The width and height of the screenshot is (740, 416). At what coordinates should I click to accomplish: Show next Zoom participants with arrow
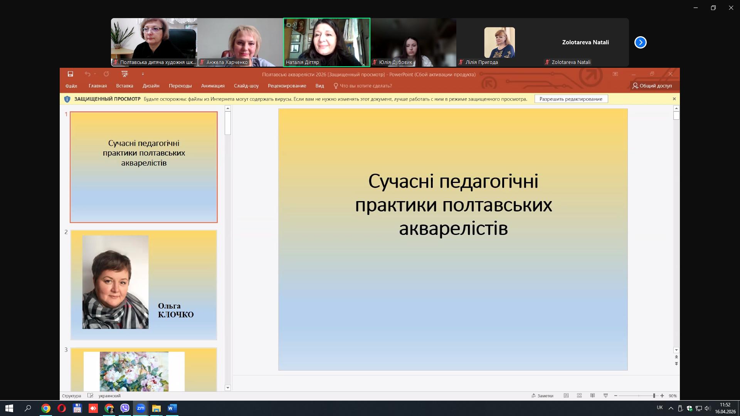[x=640, y=42]
